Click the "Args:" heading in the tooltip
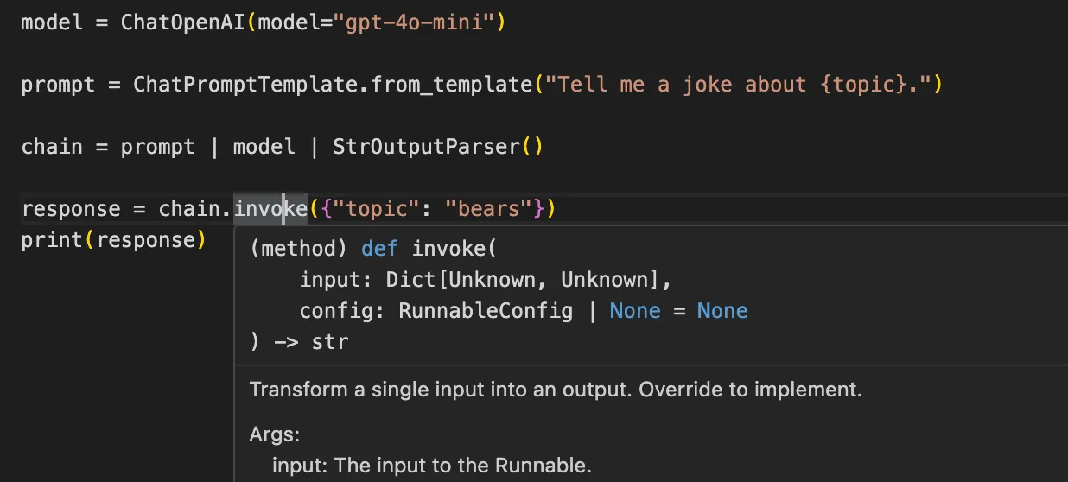The image size is (1068, 482). (274, 434)
